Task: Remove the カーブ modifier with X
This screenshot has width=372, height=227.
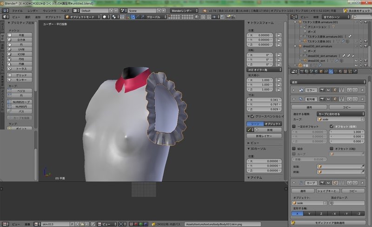Action: (363, 183)
